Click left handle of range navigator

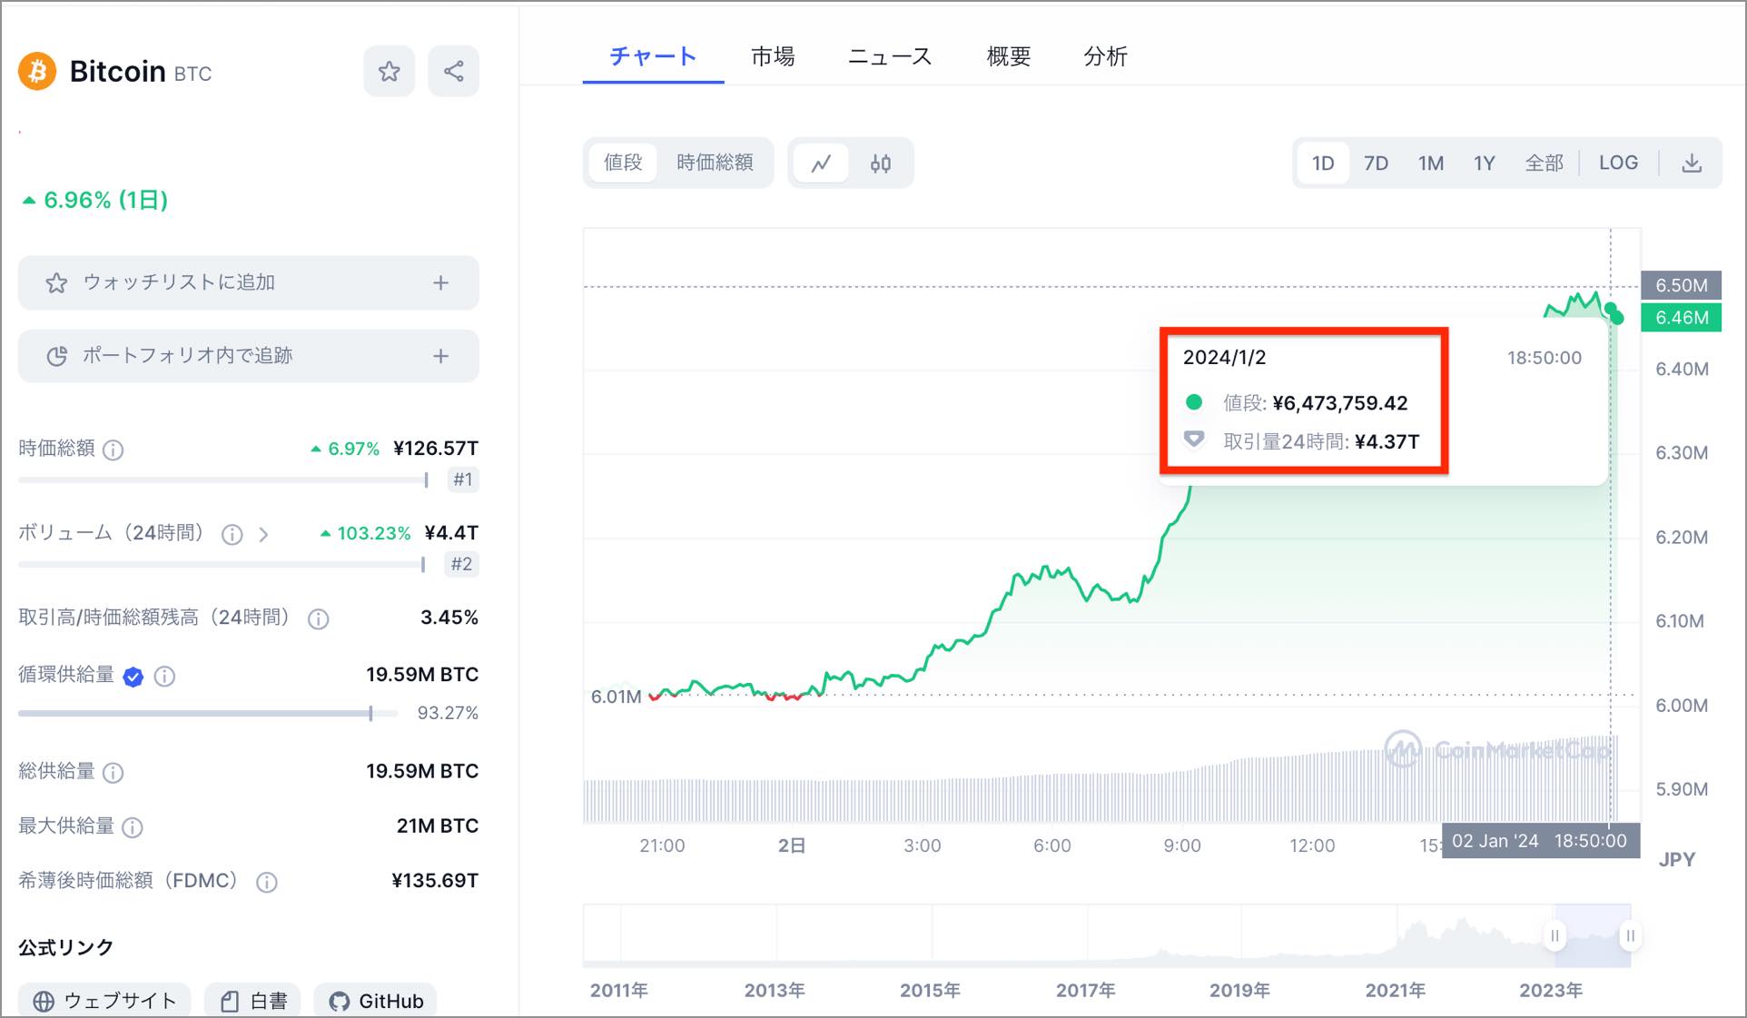click(x=1555, y=936)
